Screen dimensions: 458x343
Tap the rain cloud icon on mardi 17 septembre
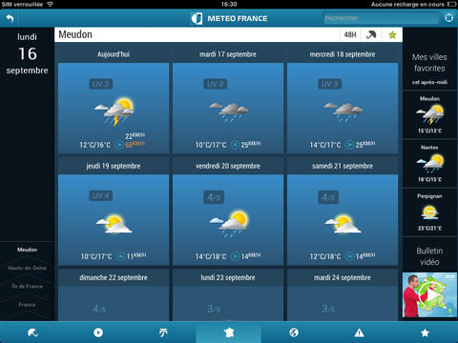tap(229, 111)
